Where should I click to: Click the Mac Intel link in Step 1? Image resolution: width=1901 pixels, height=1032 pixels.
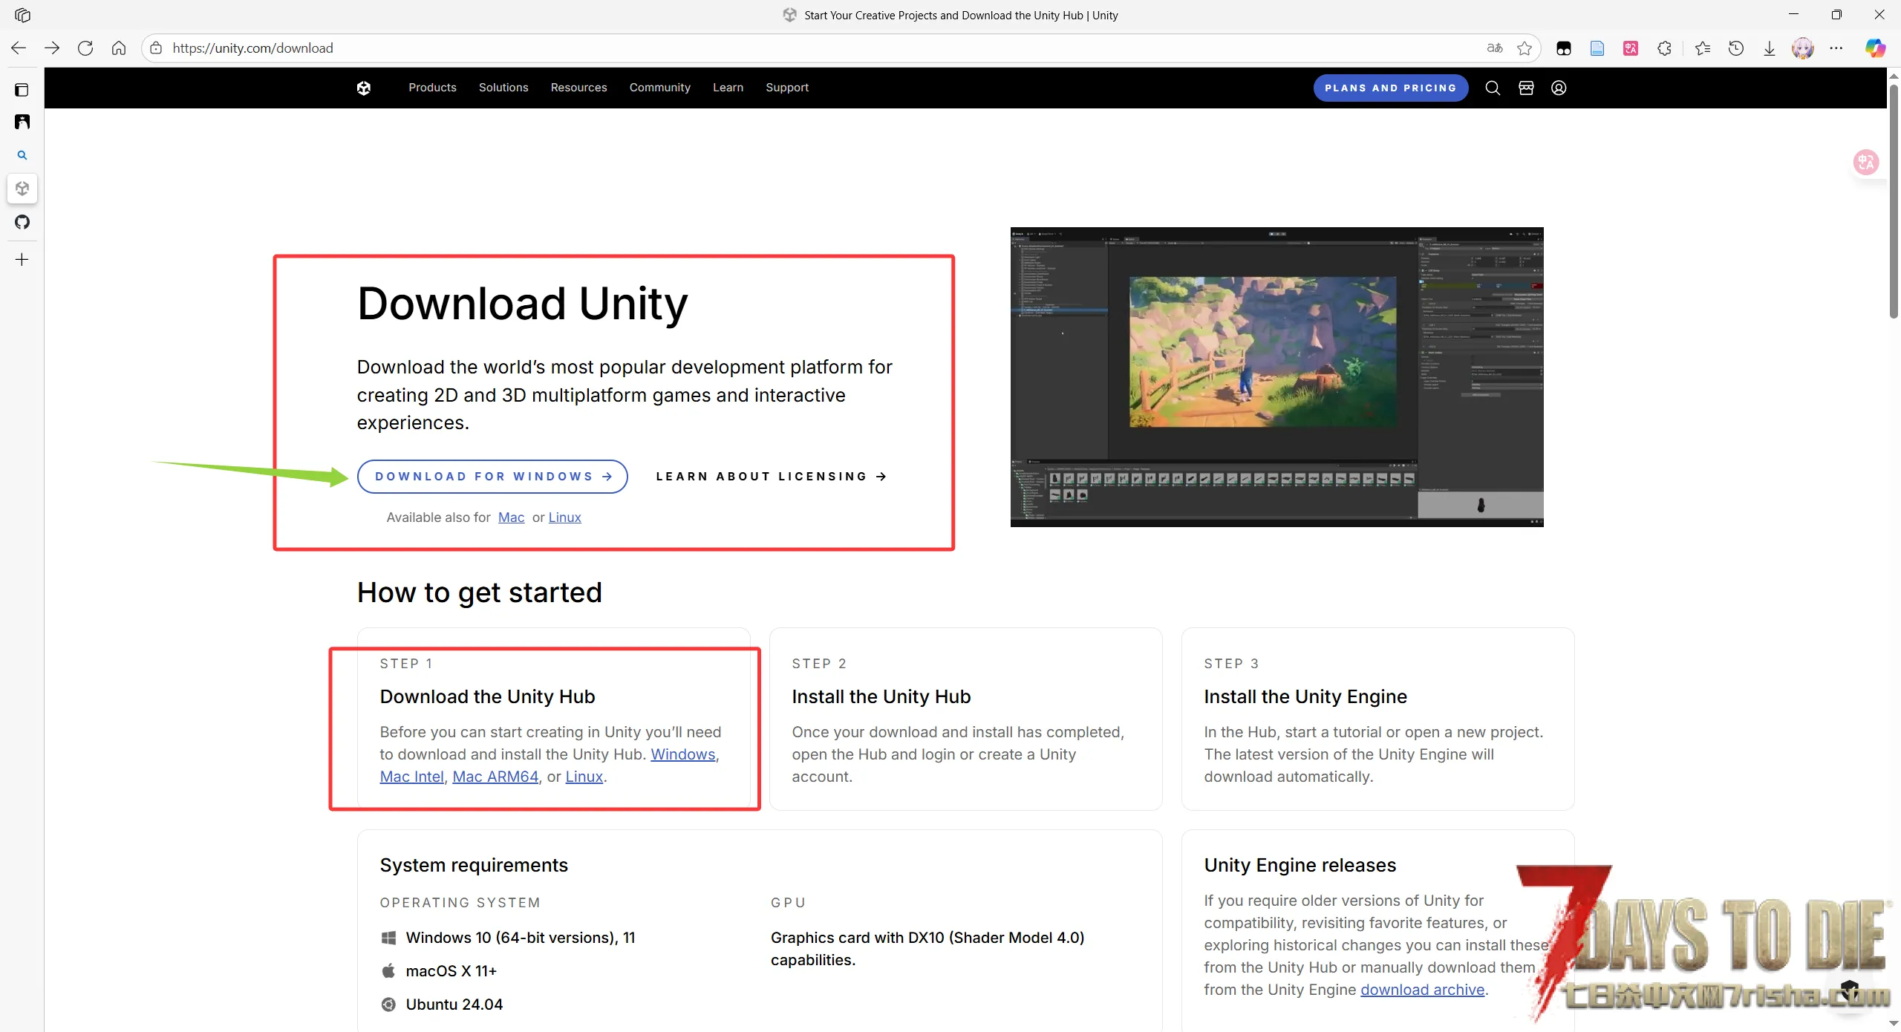click(411, 777)
